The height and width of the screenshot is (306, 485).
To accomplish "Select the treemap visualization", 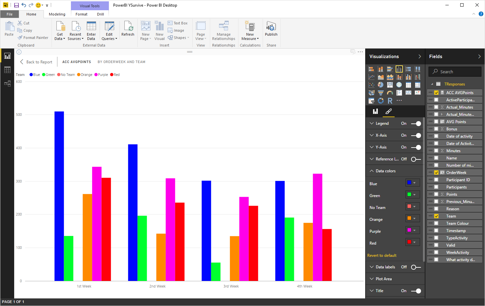I will coord(390,85).
